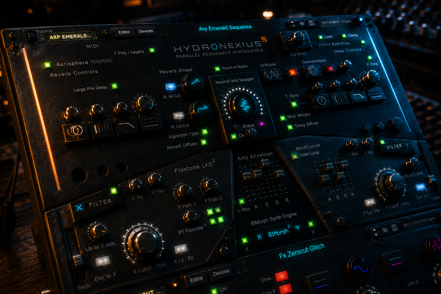Click the X icon on FILTER X button

[x=79, y=207]
